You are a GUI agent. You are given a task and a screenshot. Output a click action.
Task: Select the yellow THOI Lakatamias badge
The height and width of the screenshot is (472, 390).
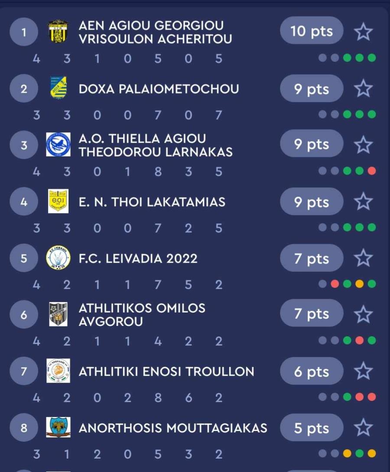[x=58, y=201]
